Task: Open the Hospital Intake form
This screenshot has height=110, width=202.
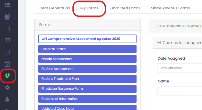Action: pos(87,49)
